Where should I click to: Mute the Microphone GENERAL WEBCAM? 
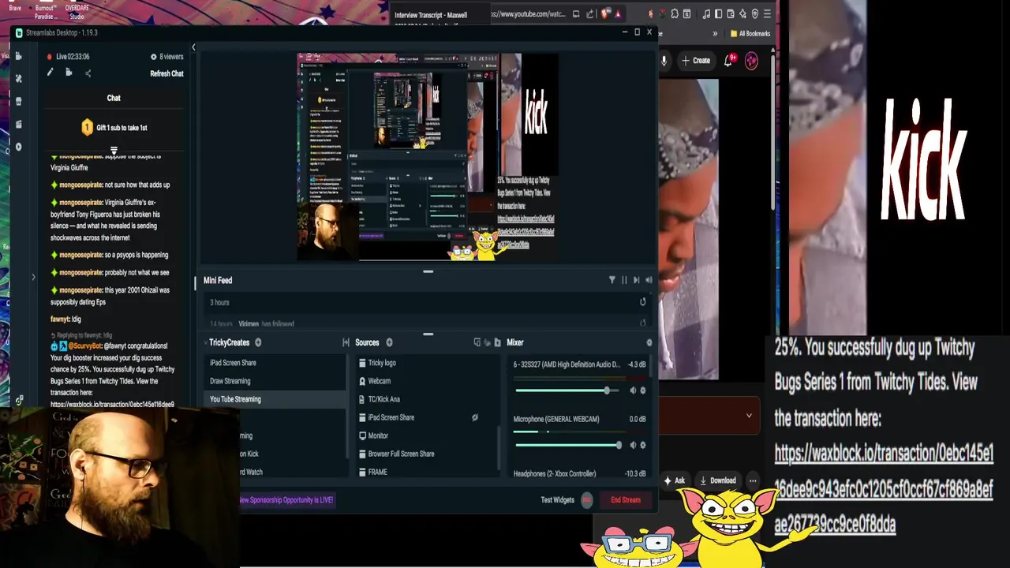pyautogui.click(x=632, y=445)
